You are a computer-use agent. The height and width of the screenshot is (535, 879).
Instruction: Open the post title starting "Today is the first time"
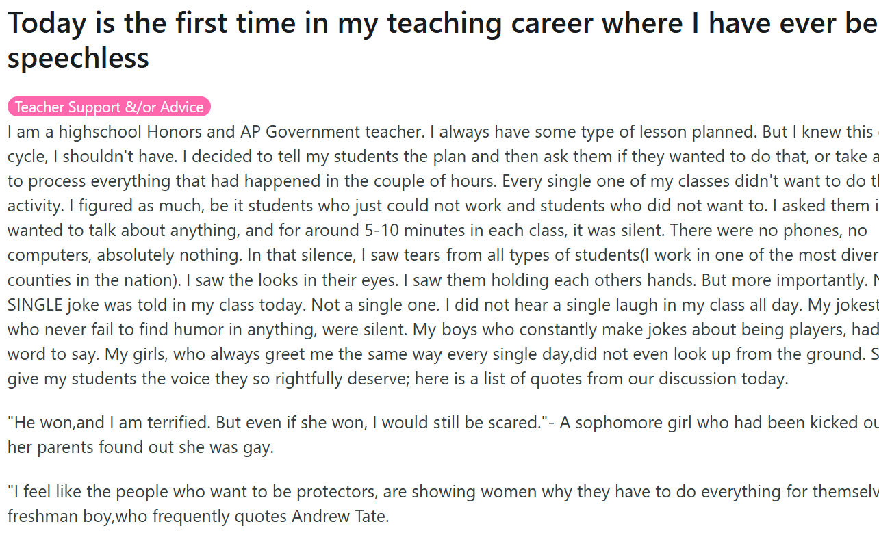click(x=438, y=23)
